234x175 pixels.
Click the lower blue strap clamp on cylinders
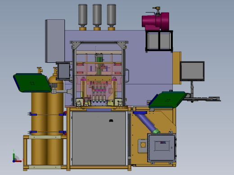pyautogui.click(x=48, y=132)
